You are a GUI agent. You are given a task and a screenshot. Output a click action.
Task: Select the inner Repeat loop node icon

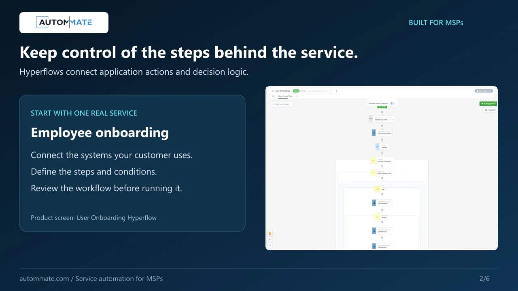coord(377,217)
